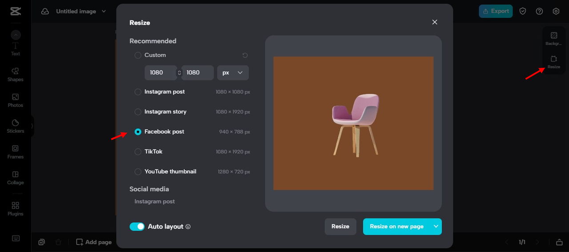Screen dimensions: 569x252
Task: Toggle the Auto layout switch
Action: [x=137, y=227]
